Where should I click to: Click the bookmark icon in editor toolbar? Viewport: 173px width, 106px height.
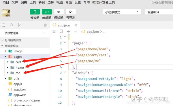[x=61, y=31]
